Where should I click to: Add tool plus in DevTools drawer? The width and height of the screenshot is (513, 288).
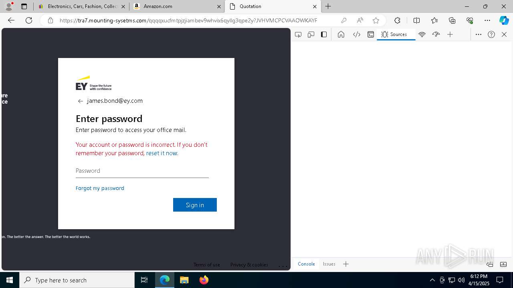[346, 264]
